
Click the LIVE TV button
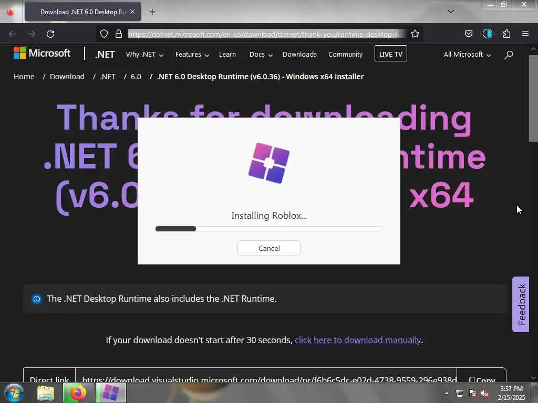pos(390,54)
